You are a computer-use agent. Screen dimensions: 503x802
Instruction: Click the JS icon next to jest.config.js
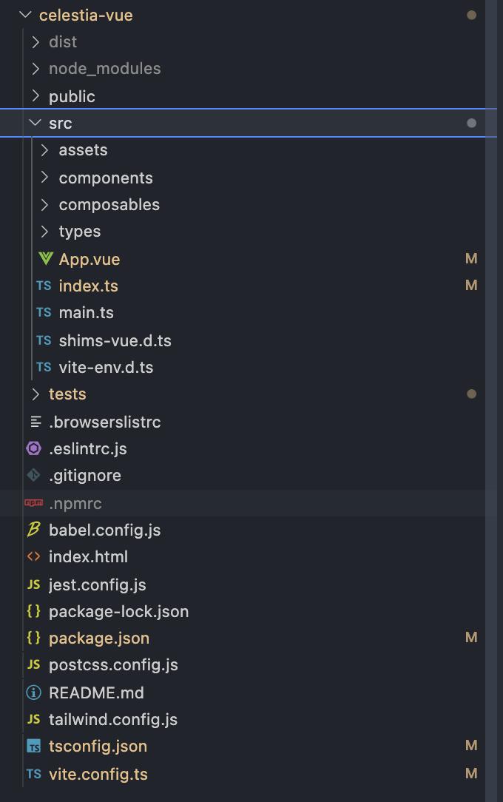coord(34,584)
